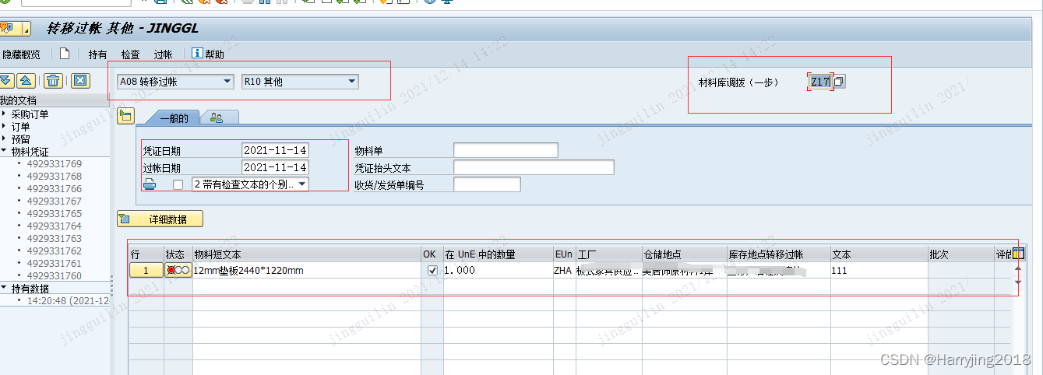Expand all nodes with the double-down arrow icon
Screen dimensions: 1043x375
pyautogui.click(x=6, y=80)
